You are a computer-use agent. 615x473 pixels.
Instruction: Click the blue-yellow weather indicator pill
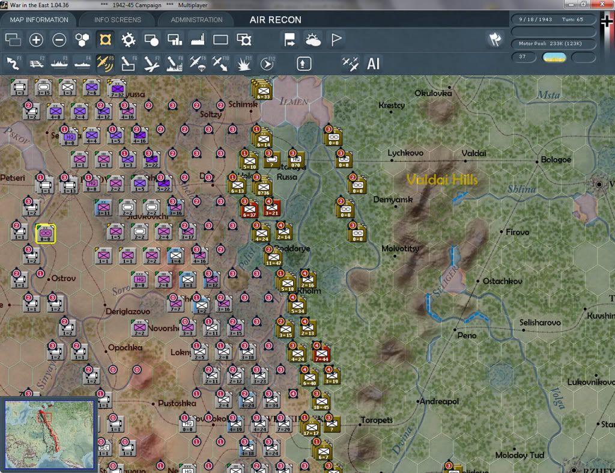pos(554,57)
